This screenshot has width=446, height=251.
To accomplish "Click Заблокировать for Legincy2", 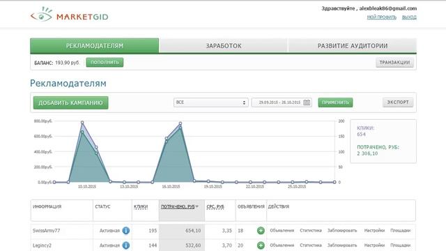I will tap(342, 245).
